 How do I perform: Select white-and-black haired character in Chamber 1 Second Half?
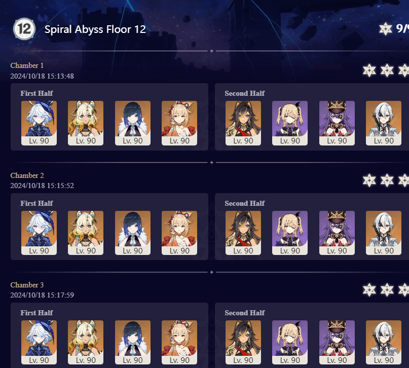click(384, 123)
